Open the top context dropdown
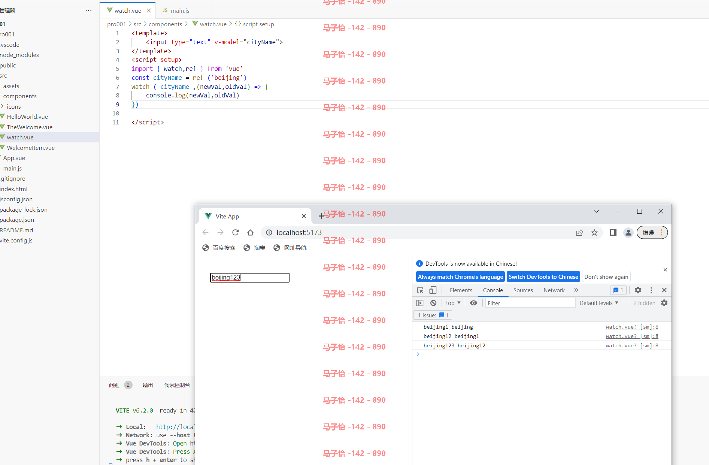Image resolution: width=709 pixels, height=465 pixels. tap(453, 303)
